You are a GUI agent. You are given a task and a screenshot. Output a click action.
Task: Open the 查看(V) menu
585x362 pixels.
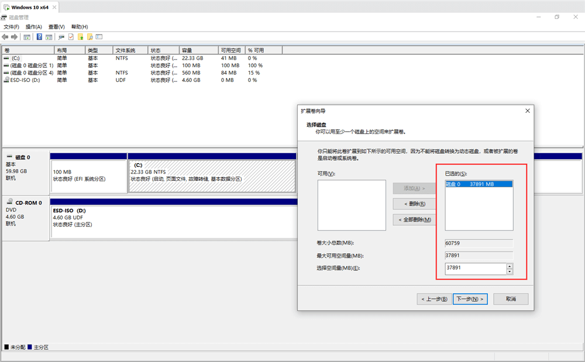tap(57, 27)
